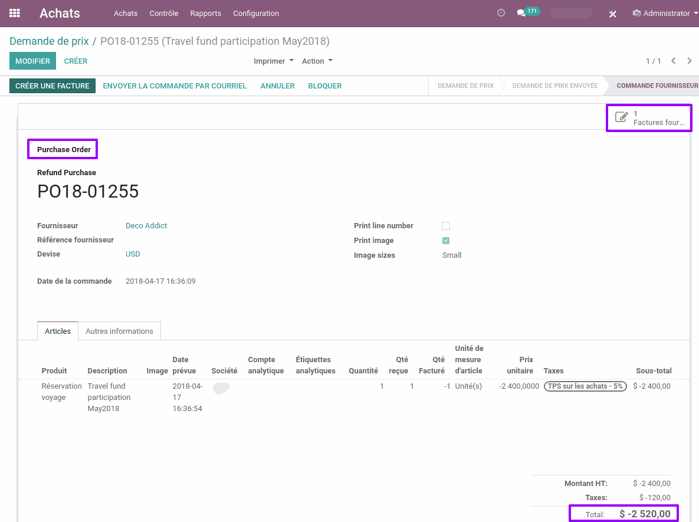Click the TPS sur les achats tax tag
This screenshot has width=699, height=522.
(x=585, y=386)
